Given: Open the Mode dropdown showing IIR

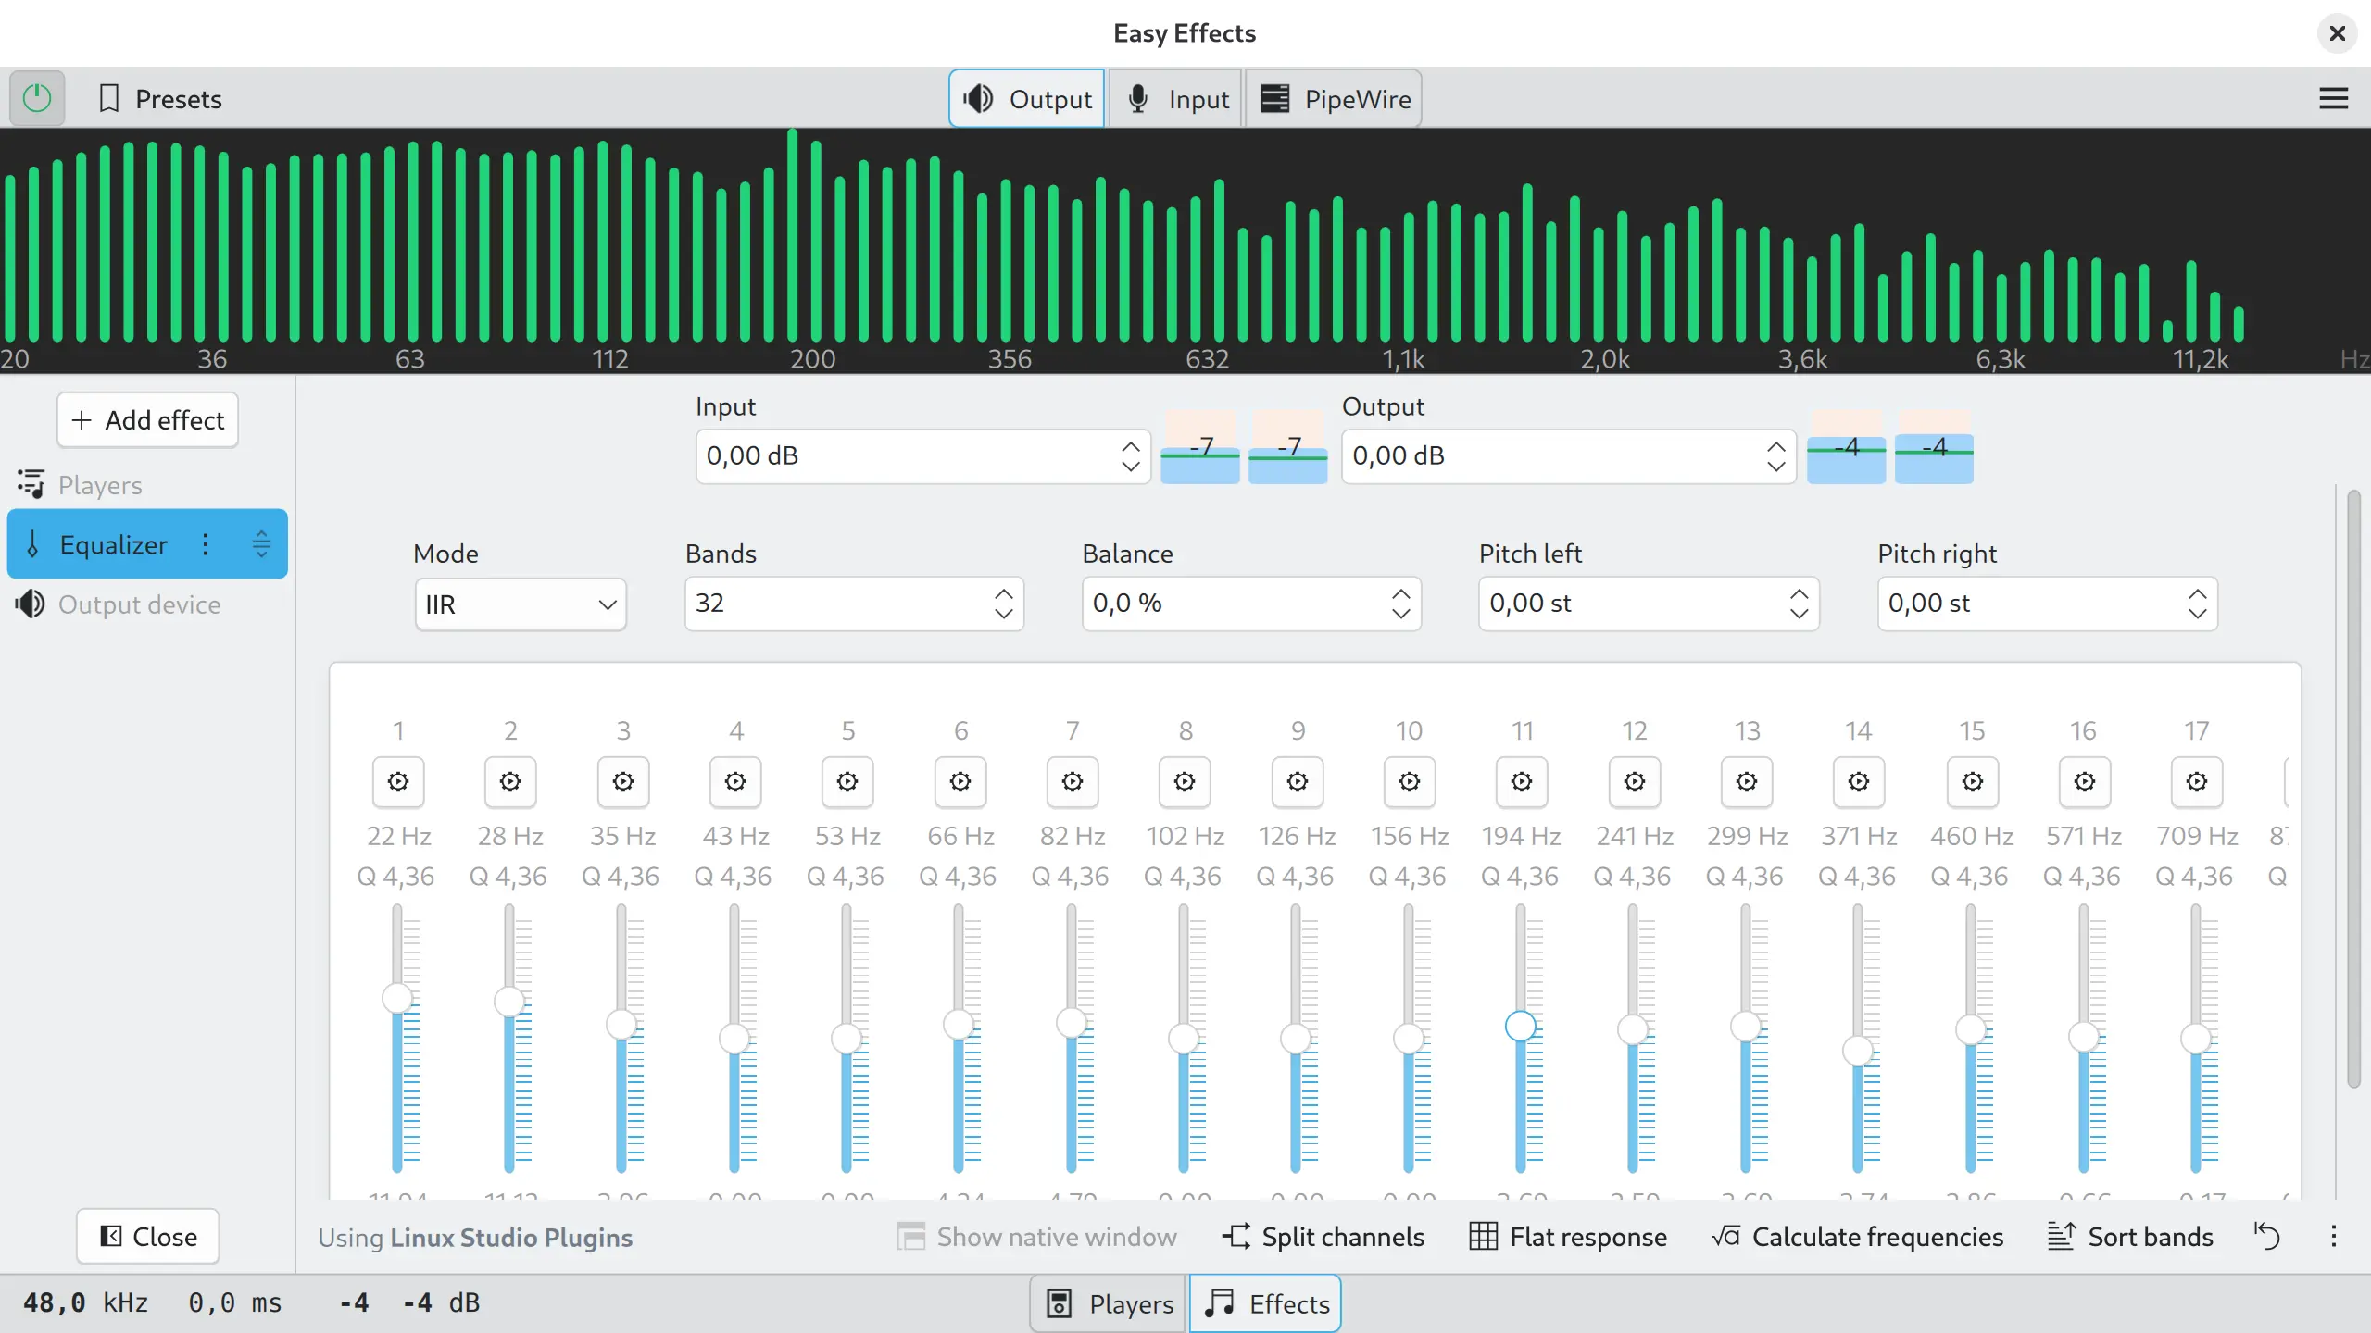Looking at the screenshot, I should [x=521, y=603].
